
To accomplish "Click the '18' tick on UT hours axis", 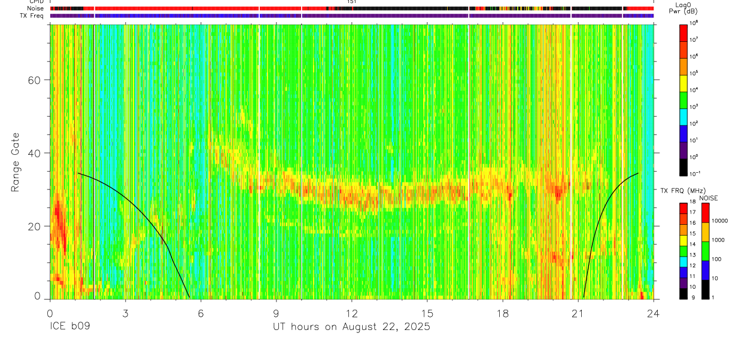I will click(x=503, y=313).
